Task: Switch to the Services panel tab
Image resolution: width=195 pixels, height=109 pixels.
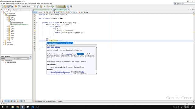Action: click(16, 10)
